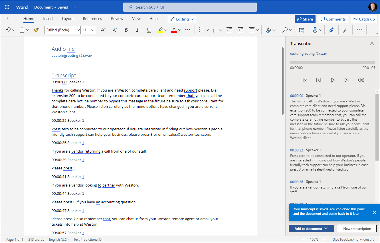Expand bullet library dropdown arrow
Viewport: 380px width, 243px height.
[x=207, y=30]
